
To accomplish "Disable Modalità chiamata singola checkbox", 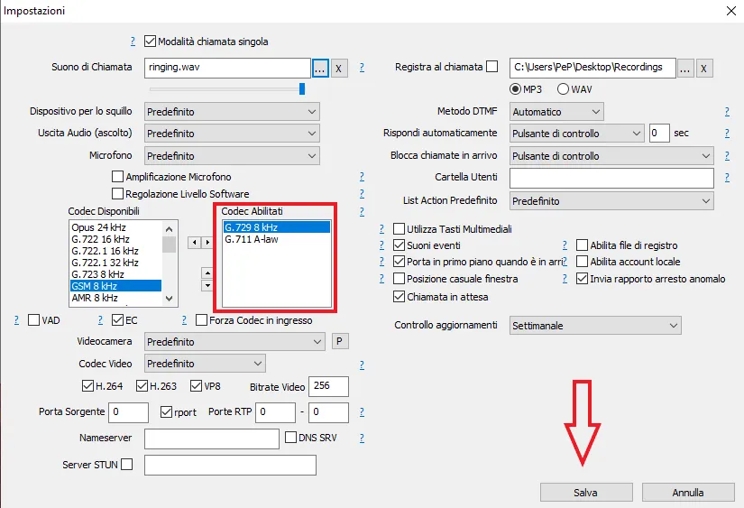I will click(150, 42).
